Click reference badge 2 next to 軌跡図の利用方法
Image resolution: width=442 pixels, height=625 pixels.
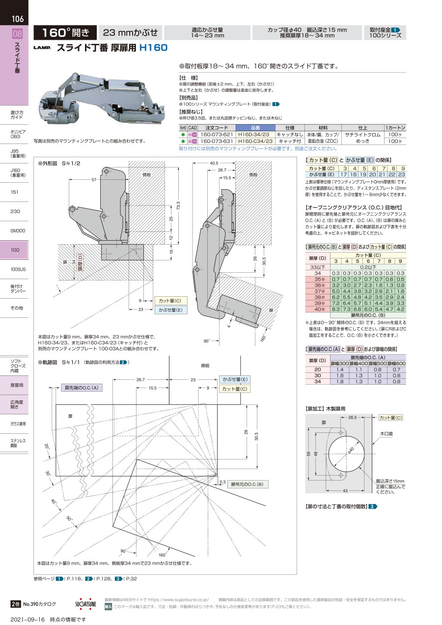(x=124, y=363)
